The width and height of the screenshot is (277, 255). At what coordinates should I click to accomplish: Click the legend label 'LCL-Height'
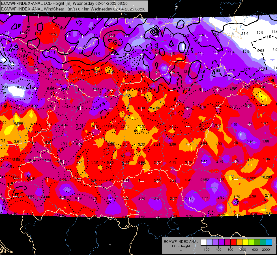[181, 246]
